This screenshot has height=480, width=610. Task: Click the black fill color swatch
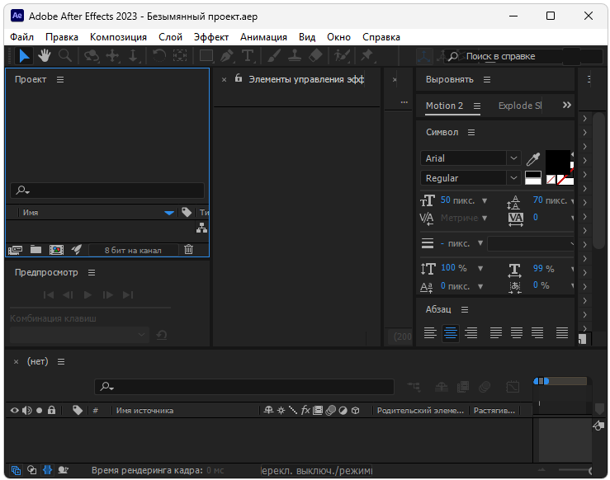click(558, 162)
